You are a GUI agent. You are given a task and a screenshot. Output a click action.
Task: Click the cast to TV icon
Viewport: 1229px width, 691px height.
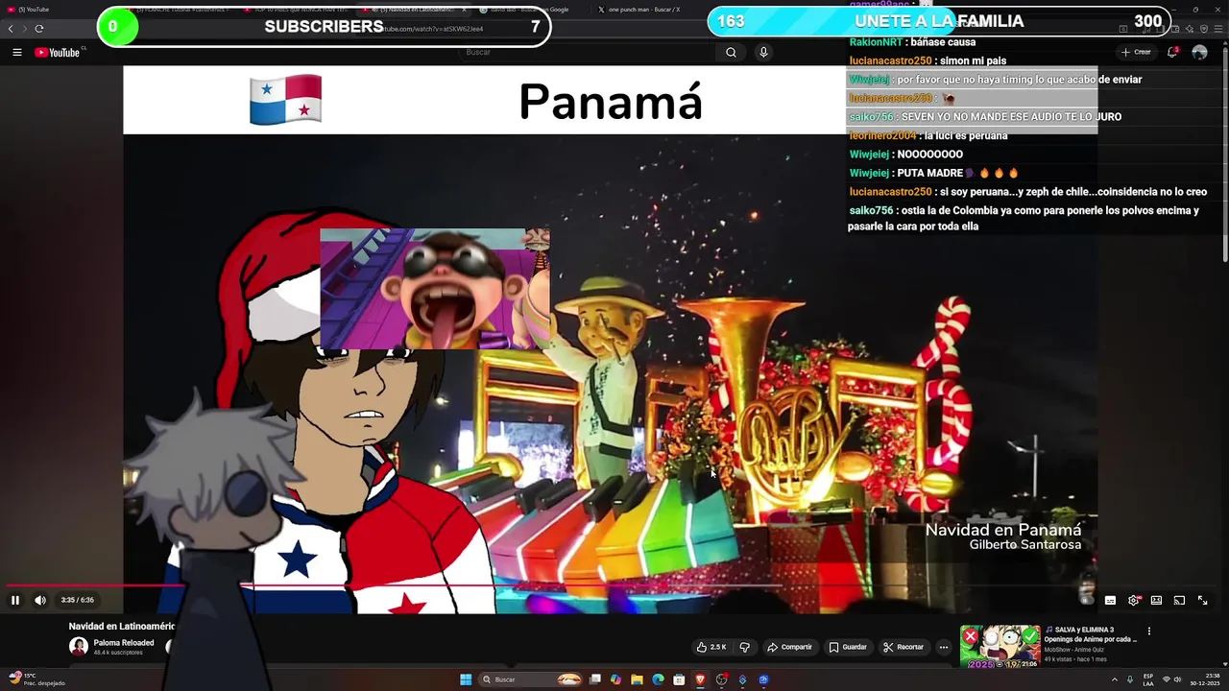(x=1179, y=600)
